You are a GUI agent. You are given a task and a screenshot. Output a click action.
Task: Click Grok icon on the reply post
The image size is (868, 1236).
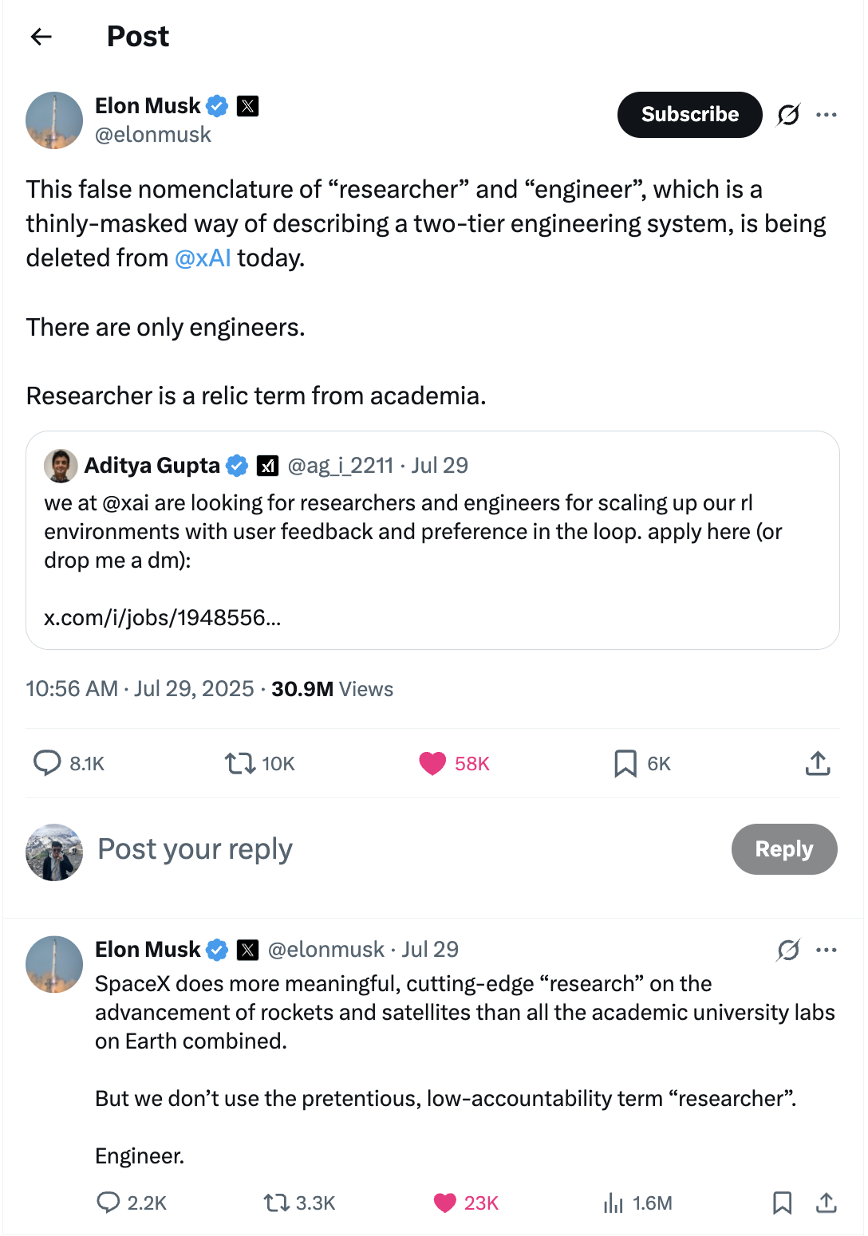pyautogui.click(x=788, y=950)
